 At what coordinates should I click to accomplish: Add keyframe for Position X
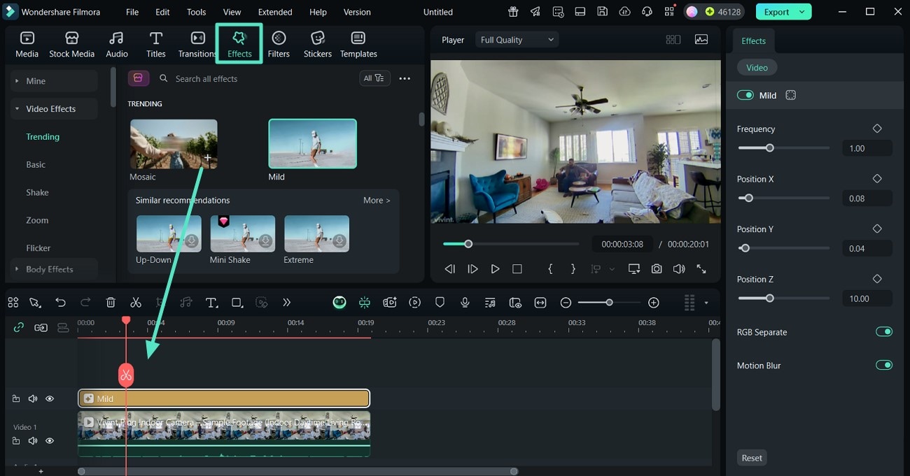[x=877, y=179]
